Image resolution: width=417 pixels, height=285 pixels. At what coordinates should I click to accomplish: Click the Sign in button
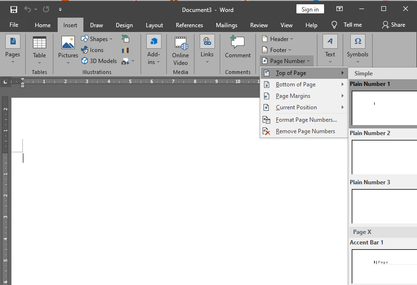[x=310, y=9]
